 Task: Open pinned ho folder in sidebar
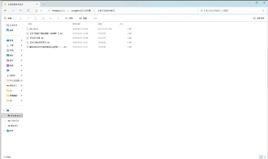[9, 90]
